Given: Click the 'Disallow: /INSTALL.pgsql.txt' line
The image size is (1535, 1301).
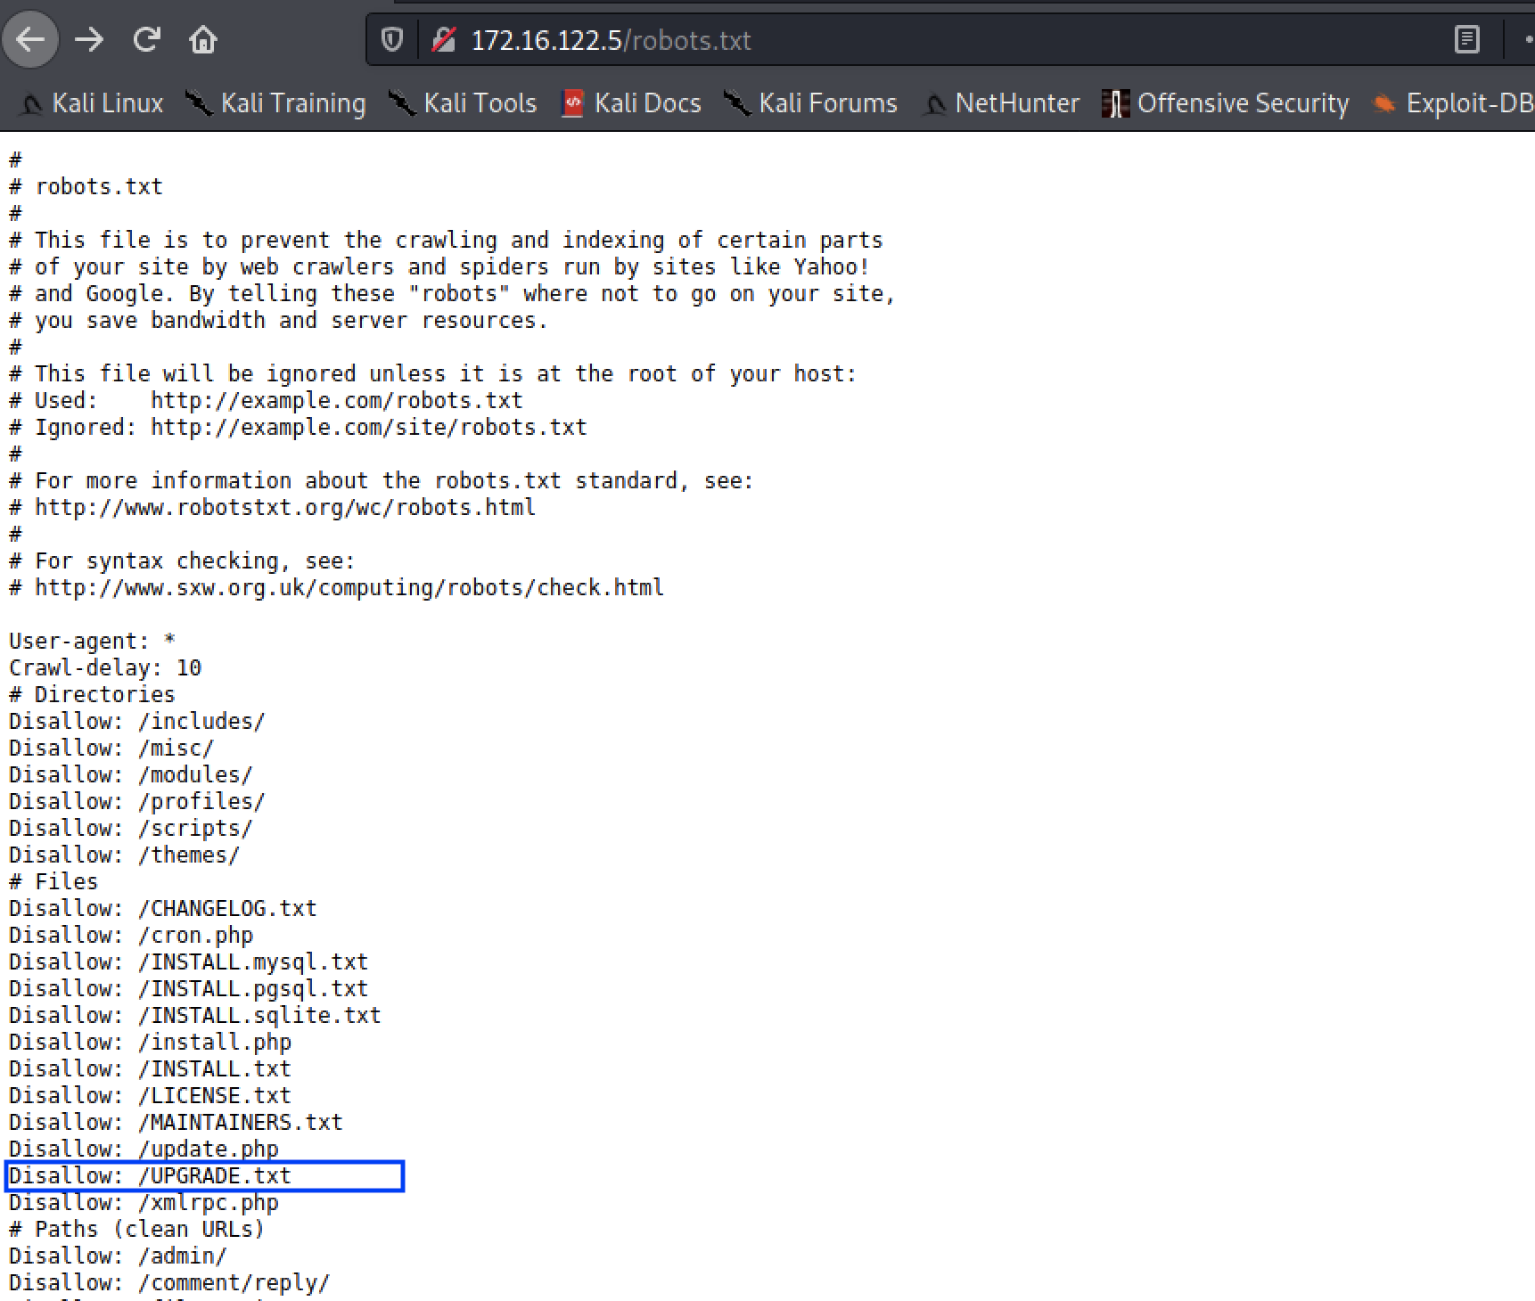Looking at the screenshot, I should pos(189,988).
